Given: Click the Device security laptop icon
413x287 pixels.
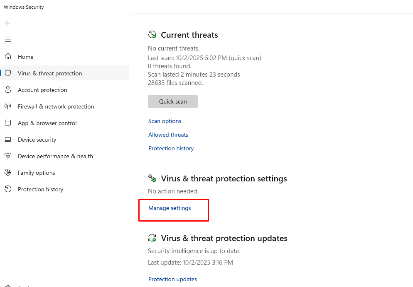Looking at the screenshot, I should pyautogui.click(x=8, y=140).
